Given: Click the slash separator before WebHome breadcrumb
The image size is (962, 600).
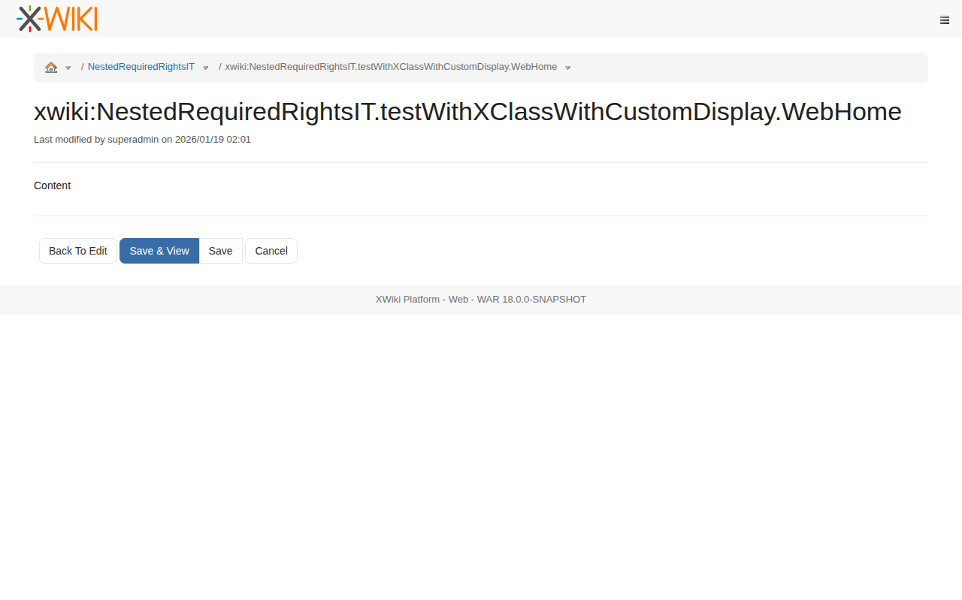Looking at the screenshot, I should [x=220, y=67].
